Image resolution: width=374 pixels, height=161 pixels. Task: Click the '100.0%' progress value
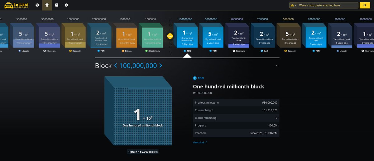tap(273, 125)
